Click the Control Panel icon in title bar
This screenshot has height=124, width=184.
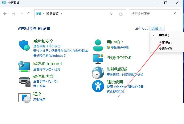[4, 3]
